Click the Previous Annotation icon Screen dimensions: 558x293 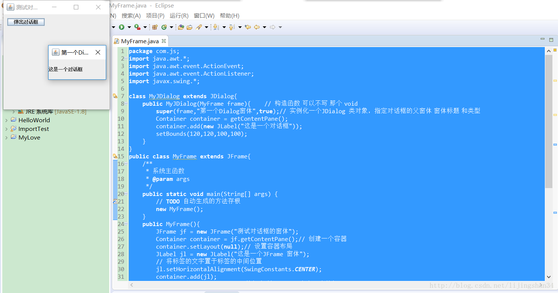[x=232, y=27]
